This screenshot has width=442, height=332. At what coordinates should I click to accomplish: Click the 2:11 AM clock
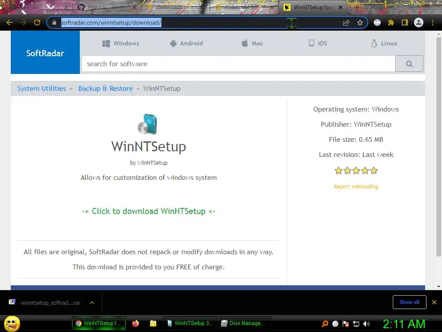tap(404, 324)
